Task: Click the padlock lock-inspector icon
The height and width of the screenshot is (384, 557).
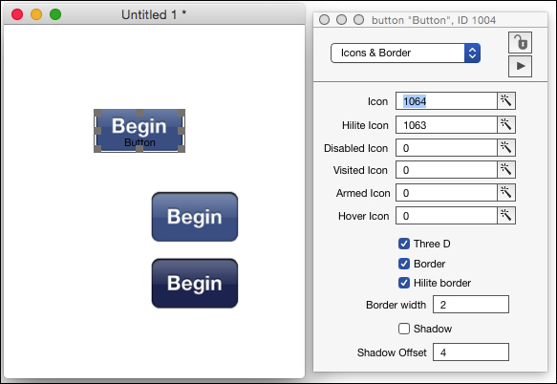Action: (x=520, y=43)
